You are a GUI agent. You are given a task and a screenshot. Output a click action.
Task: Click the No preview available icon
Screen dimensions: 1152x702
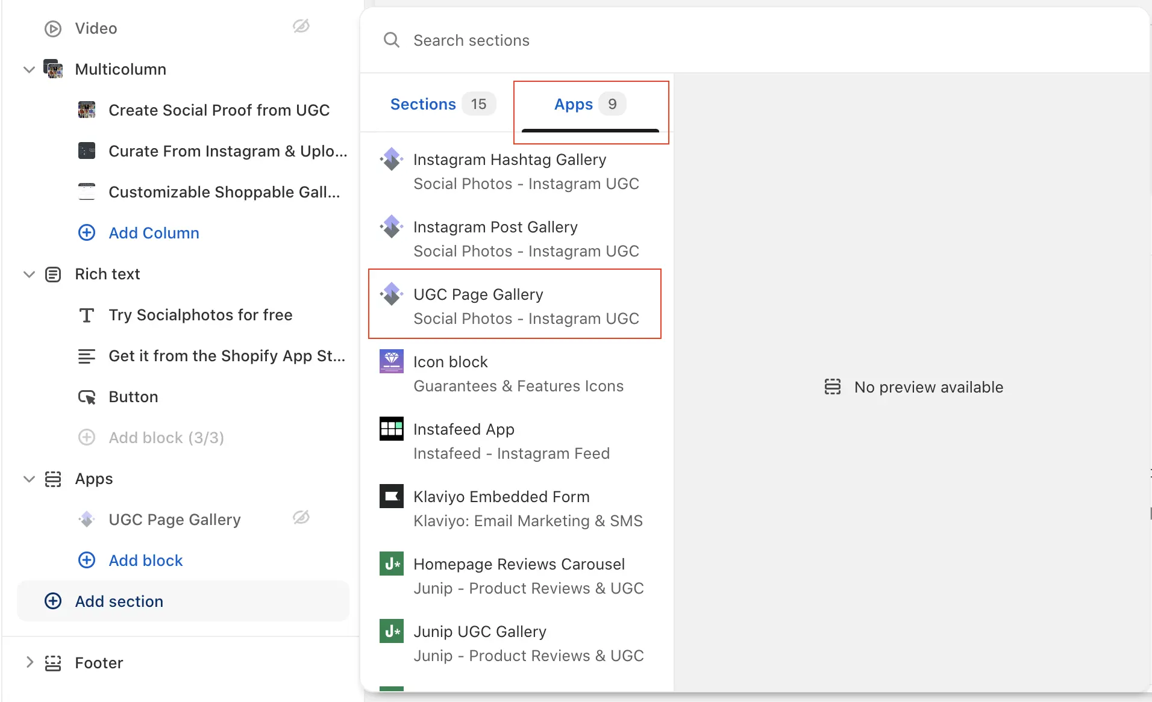[833, 387]
